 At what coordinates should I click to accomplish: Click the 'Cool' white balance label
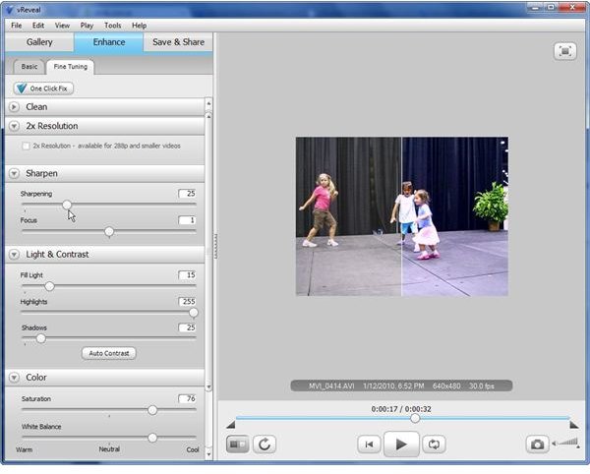point(193,449)
